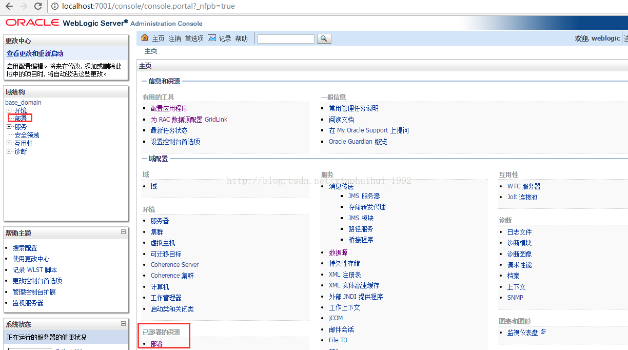Image resolution: width=628 pixels, height=350 pixels.
Task: Open JMS 服务器 link
Action: click(x=364, y=196)
